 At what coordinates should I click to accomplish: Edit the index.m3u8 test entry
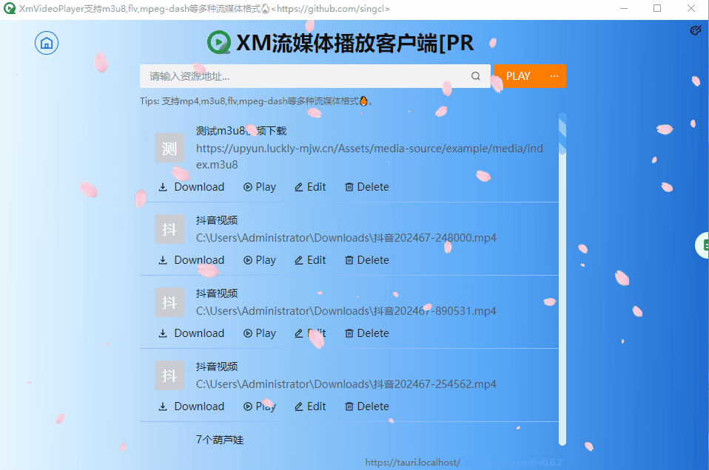[310, 187]
